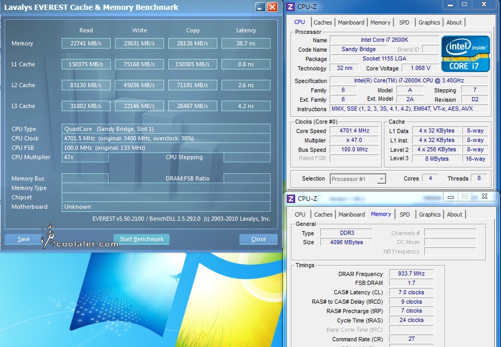Click the active Memory tab in the CPU-Z DDR3 memory window

(381, 214)
